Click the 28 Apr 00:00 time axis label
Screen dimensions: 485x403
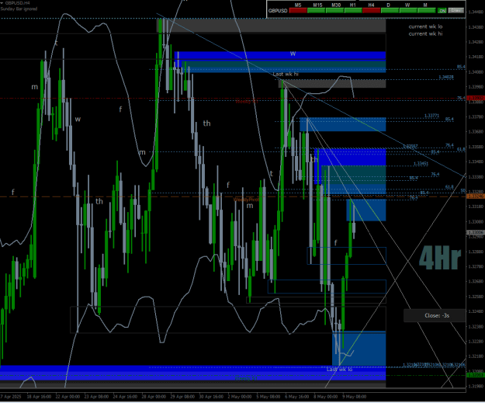point(154,397)
